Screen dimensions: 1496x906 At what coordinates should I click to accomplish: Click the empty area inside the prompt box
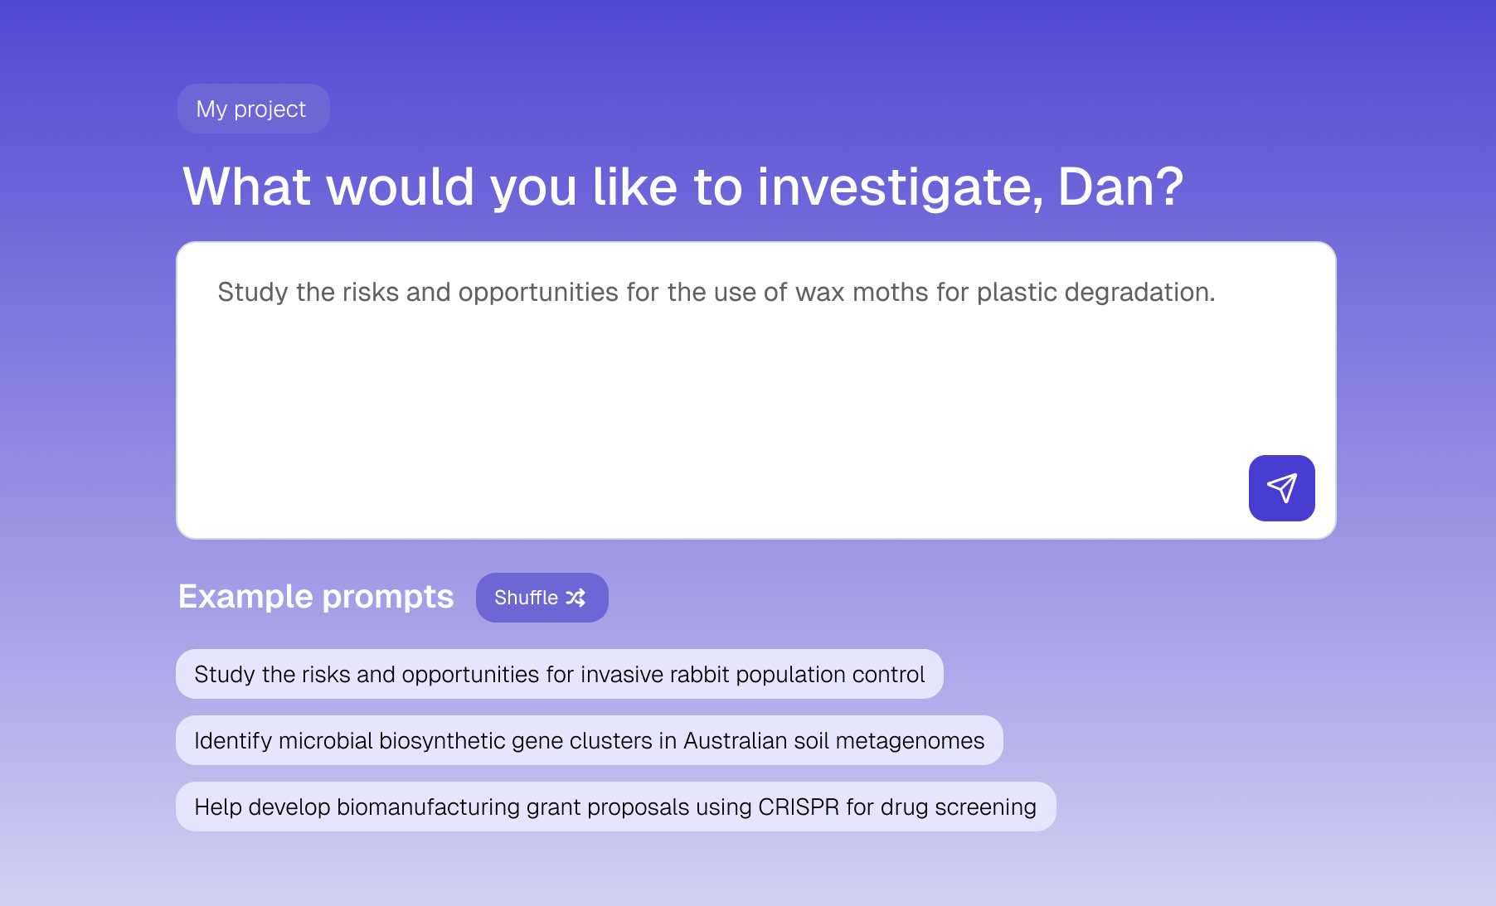tap(663, 414)
